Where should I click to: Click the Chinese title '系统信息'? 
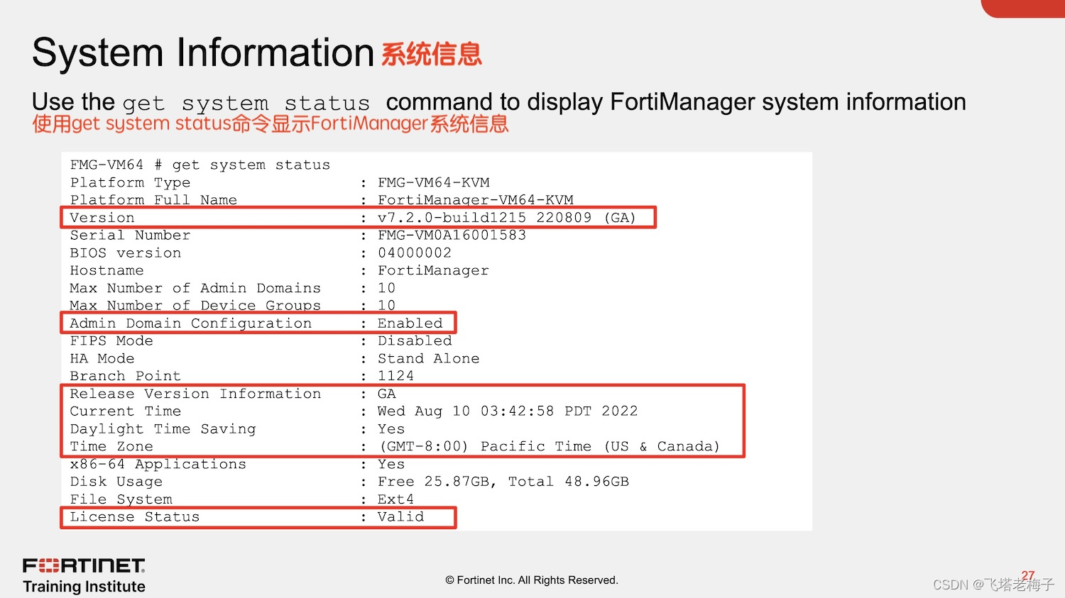pyautogui.click(x=432, y=55)
